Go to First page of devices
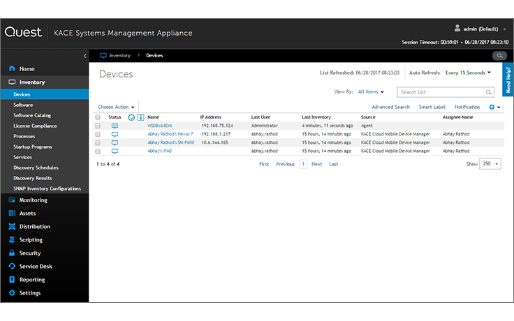This screenshot has width=514, height=321. 264,164
